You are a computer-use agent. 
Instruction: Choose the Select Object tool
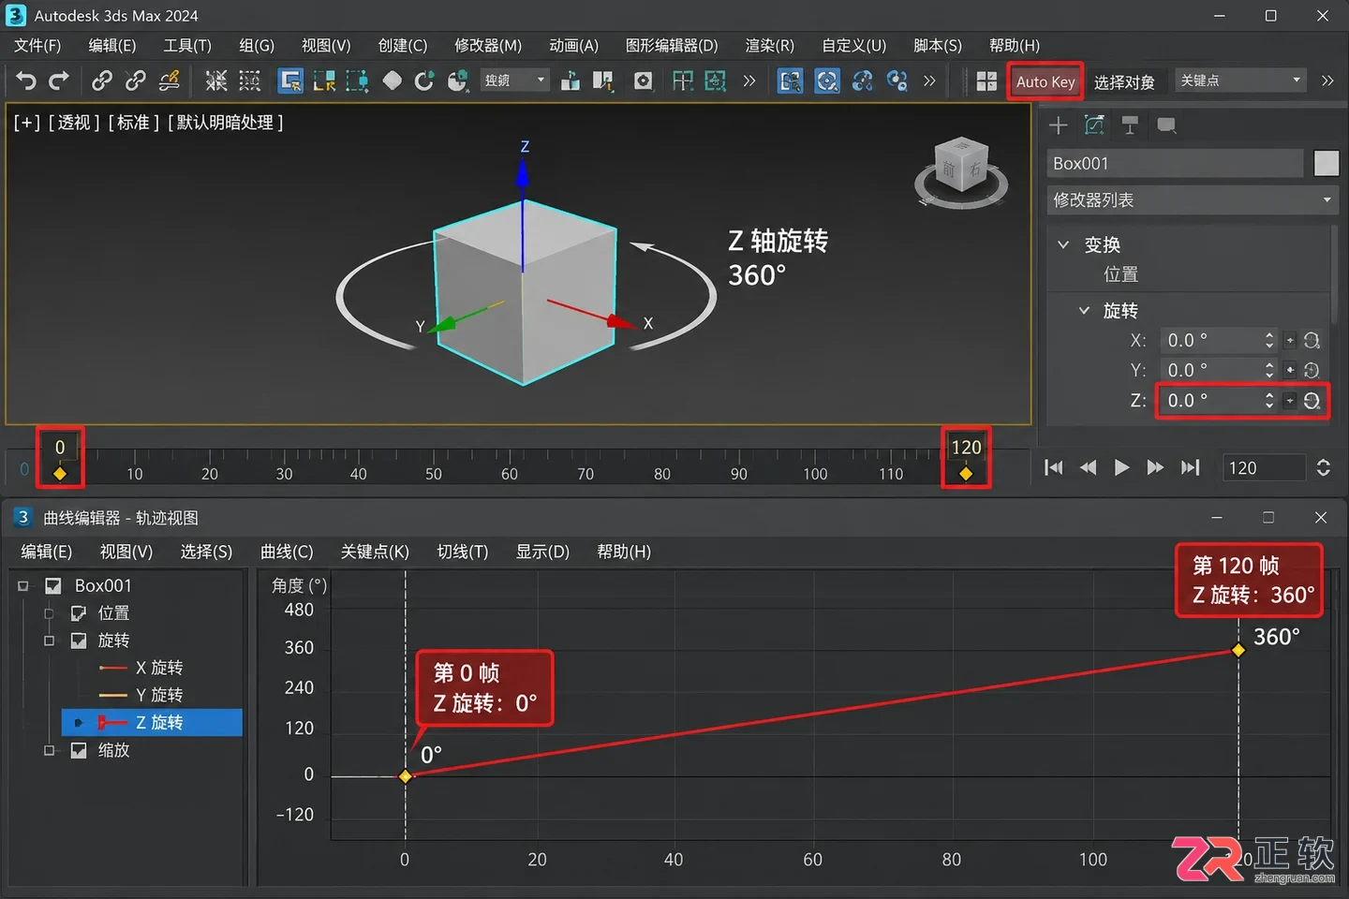pos(291,81)
